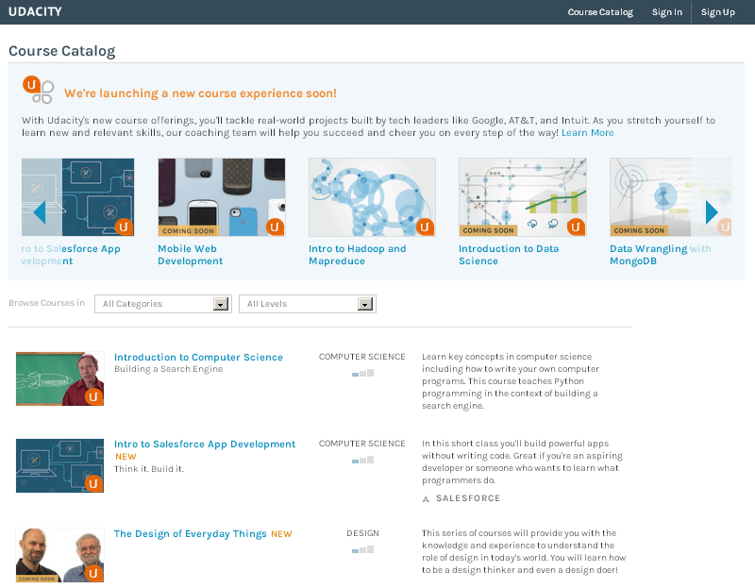Click the Intro to Salesforce App Development list thumbnail
Viewport: 755px width, 588px height.
(x=59, y=465)
